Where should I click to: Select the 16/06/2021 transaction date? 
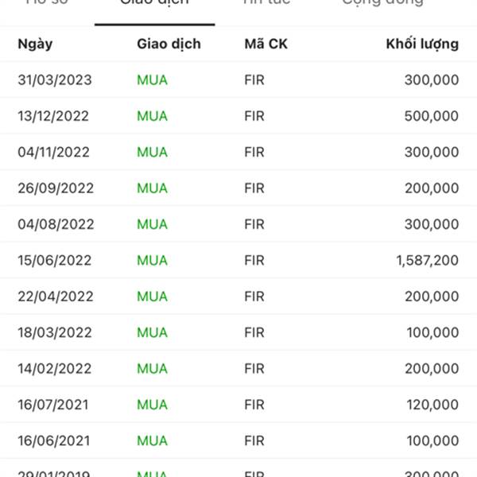[54, 440]
